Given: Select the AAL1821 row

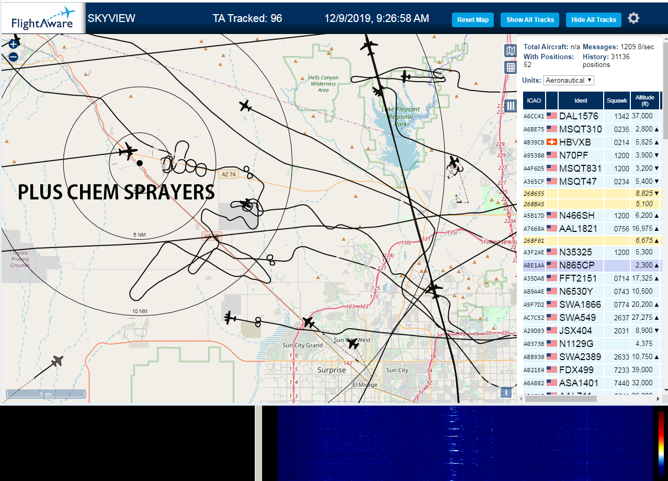Looking at the screenshot, I should point(592,228).
